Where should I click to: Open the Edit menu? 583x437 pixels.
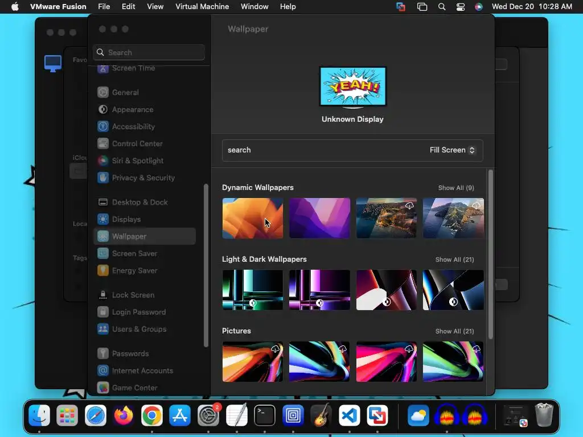tap(128, 7)
